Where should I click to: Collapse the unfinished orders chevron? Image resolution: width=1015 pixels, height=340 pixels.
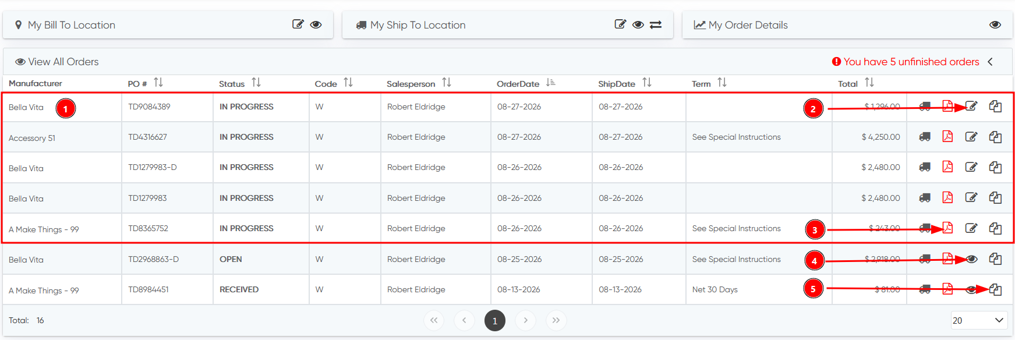click(991, 62)
